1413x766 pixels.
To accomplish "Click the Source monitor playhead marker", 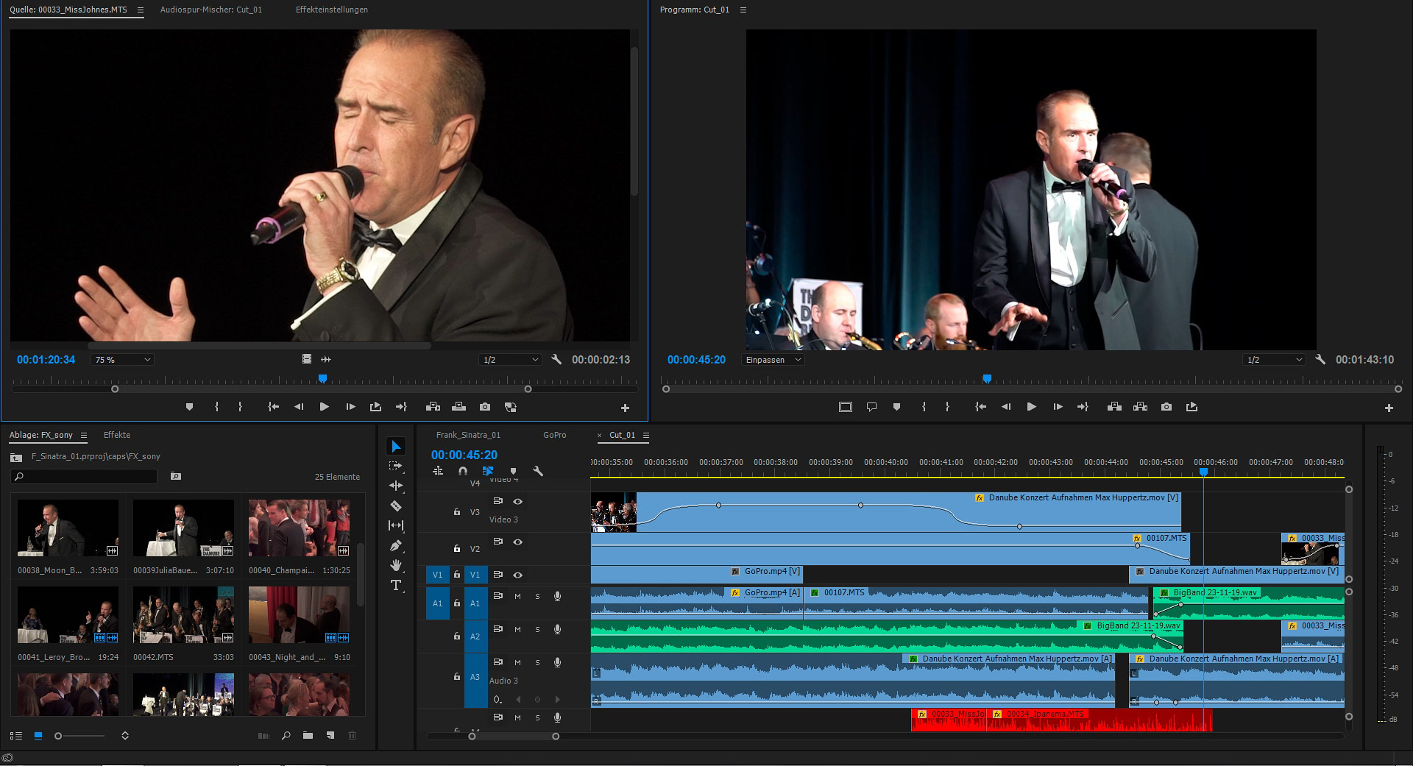I will (x=322, y=379).
